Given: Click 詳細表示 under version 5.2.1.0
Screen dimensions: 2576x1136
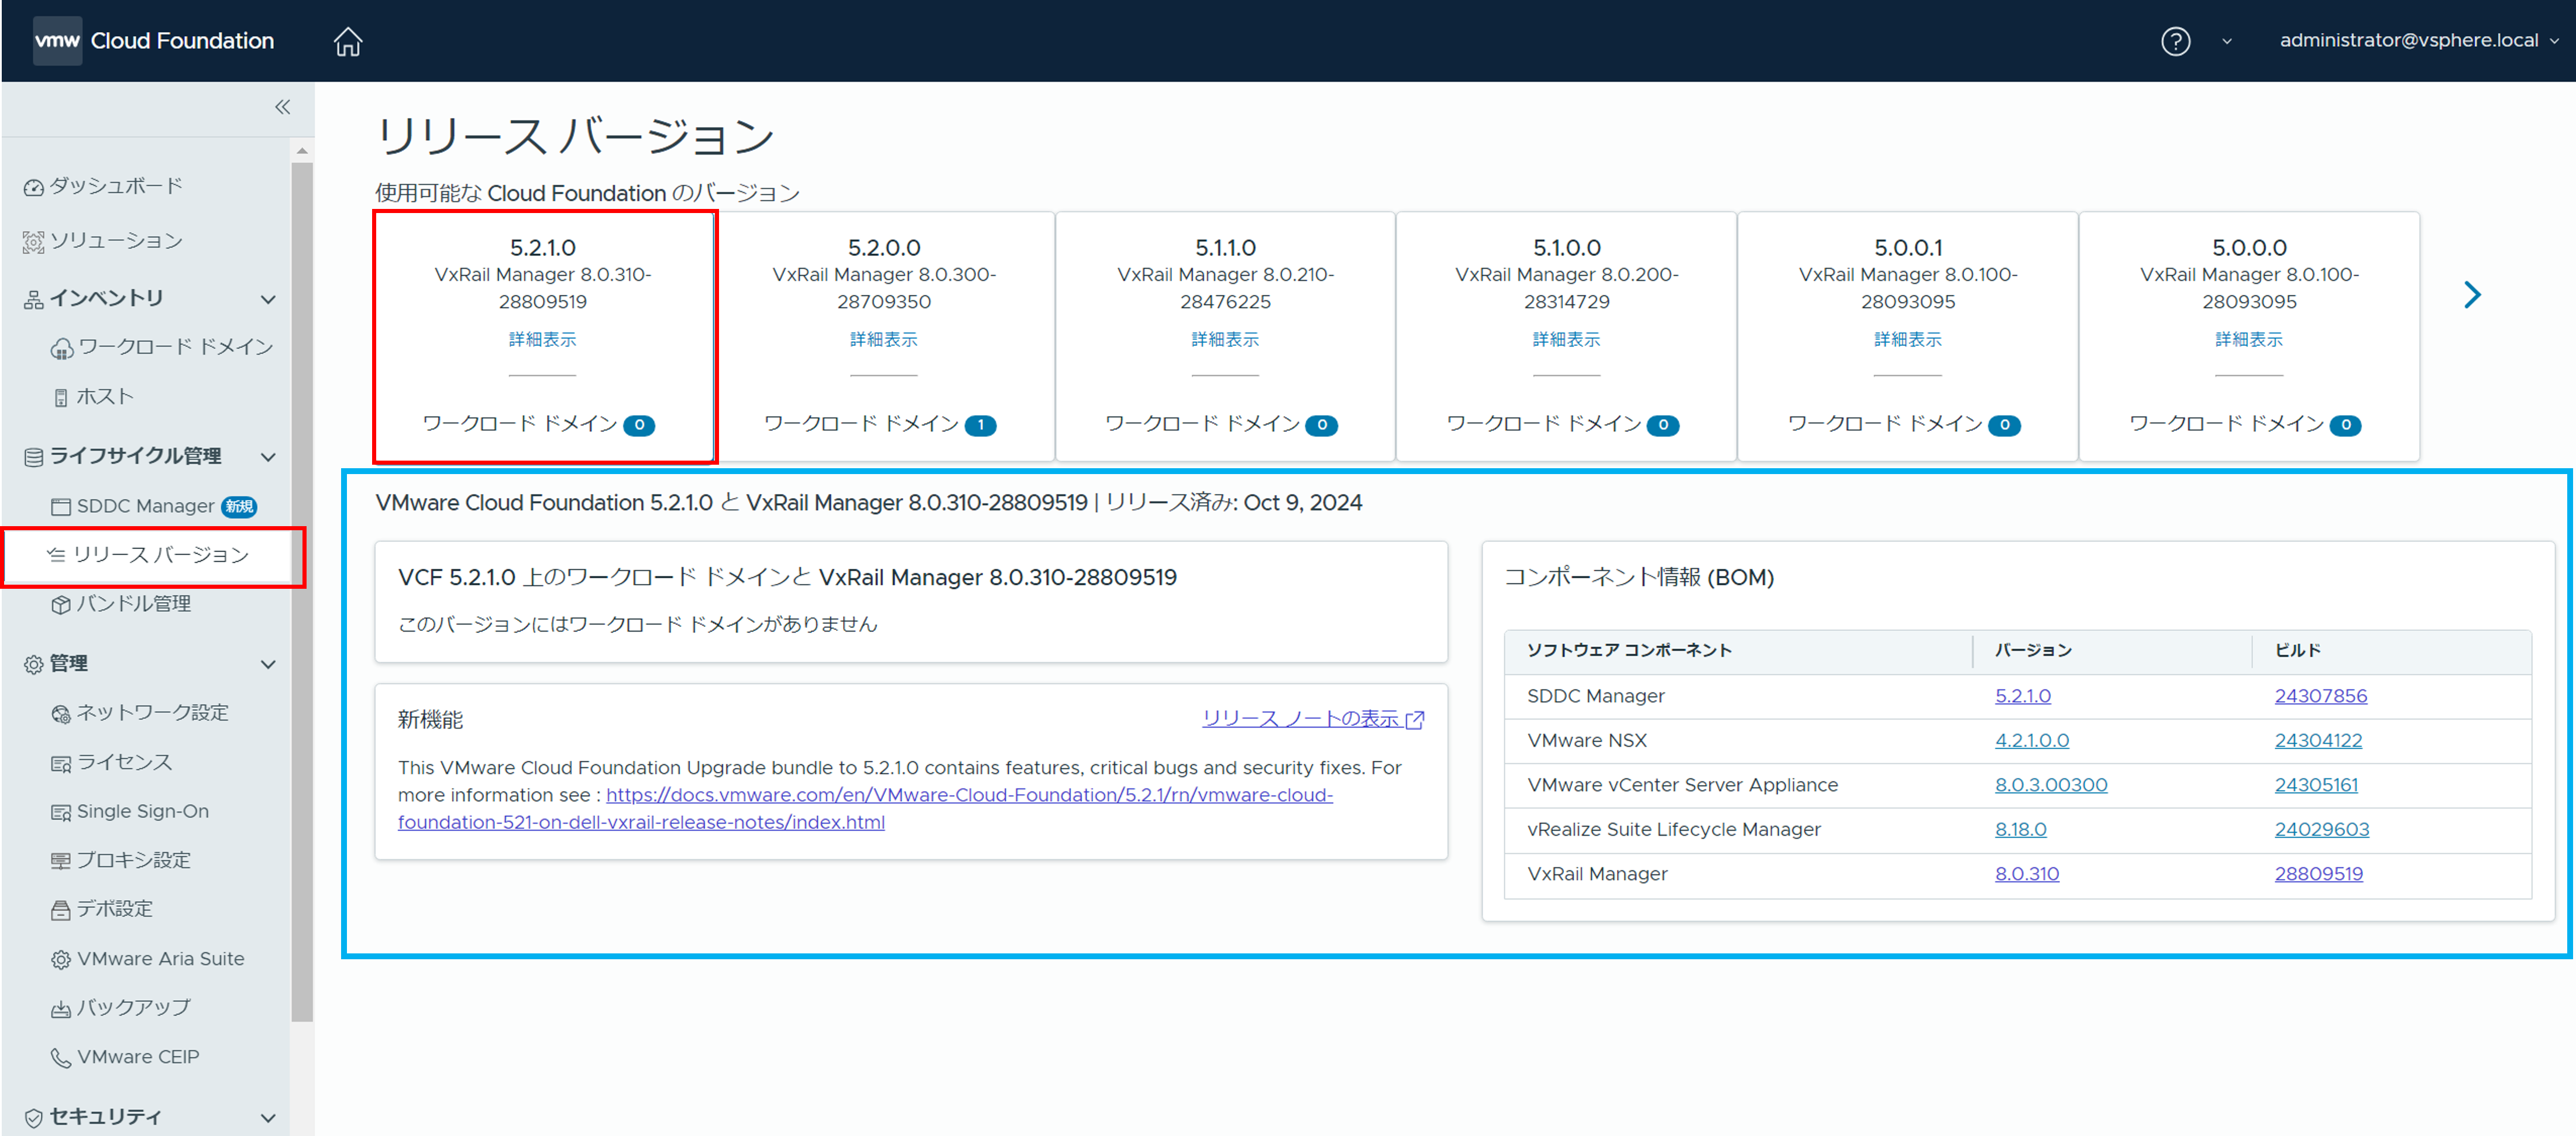Looking at the screenshot, I should (543, 340).
